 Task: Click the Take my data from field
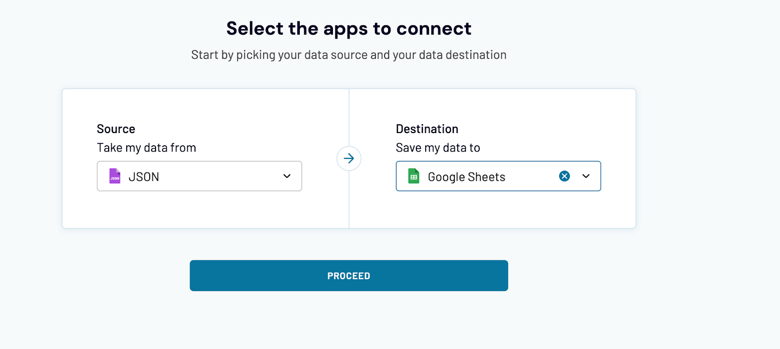199,176
